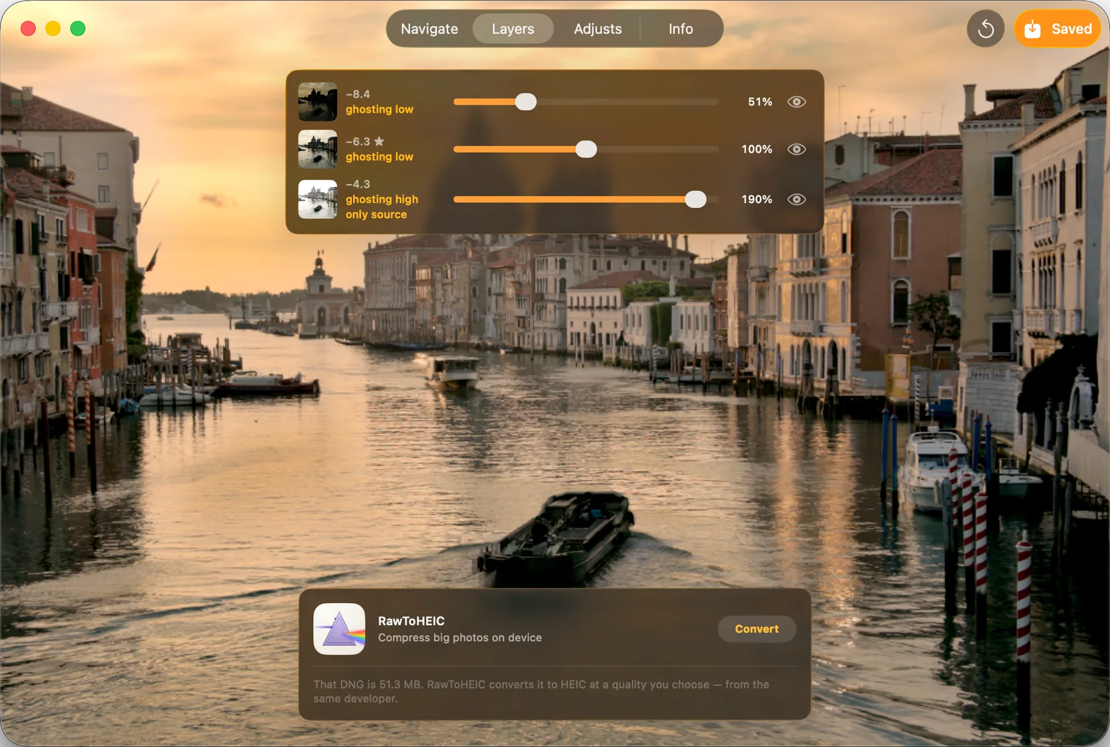Click 'ghosting low' label under -6.3

coord(379,157)
